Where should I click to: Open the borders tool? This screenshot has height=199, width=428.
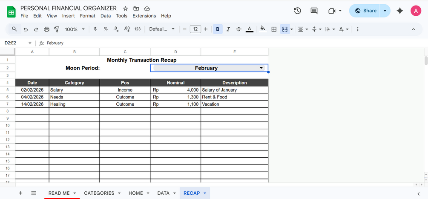click(x=274, y=29)
